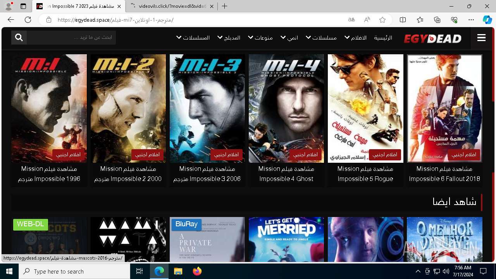Open volume icon in system tray

coord(446,271)
